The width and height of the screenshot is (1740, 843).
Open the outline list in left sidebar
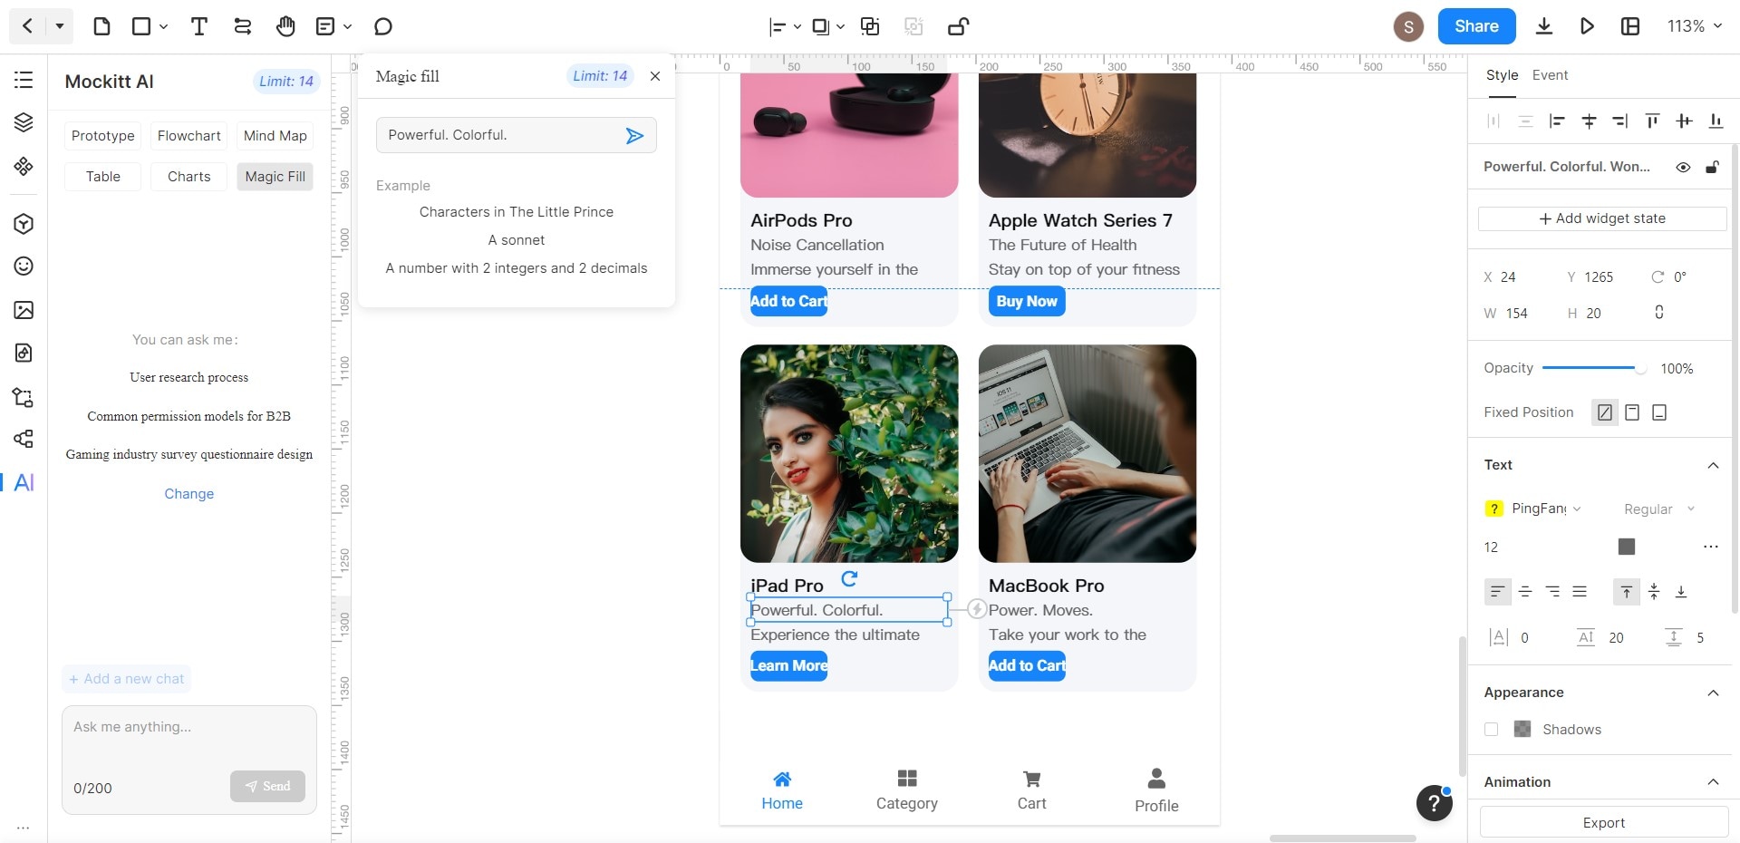[24, 80]
